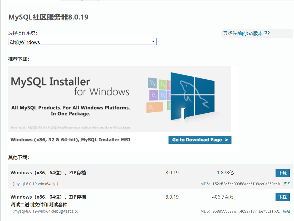Open the operating system dropdown showing 微软Windows
Viewport: 294px width, 221px height.
82,41
